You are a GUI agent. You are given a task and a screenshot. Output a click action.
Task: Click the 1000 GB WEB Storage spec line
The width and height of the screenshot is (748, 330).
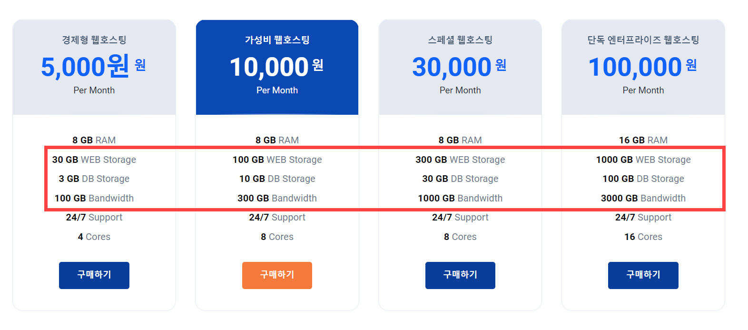pos(643,160)
